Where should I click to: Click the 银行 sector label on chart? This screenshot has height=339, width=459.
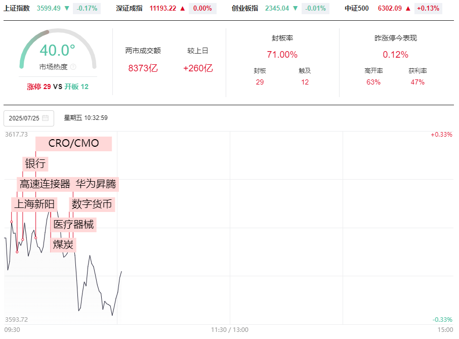coord(35,163)
